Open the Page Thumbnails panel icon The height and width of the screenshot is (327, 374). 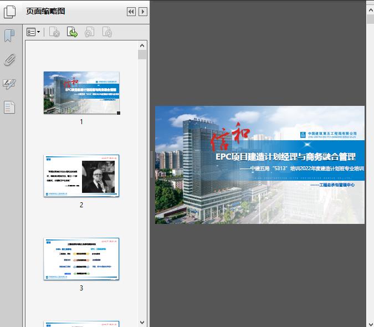pos(9,12)
